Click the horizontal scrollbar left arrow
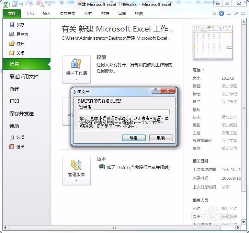The image size is (249, 233). tap(5, 227)
